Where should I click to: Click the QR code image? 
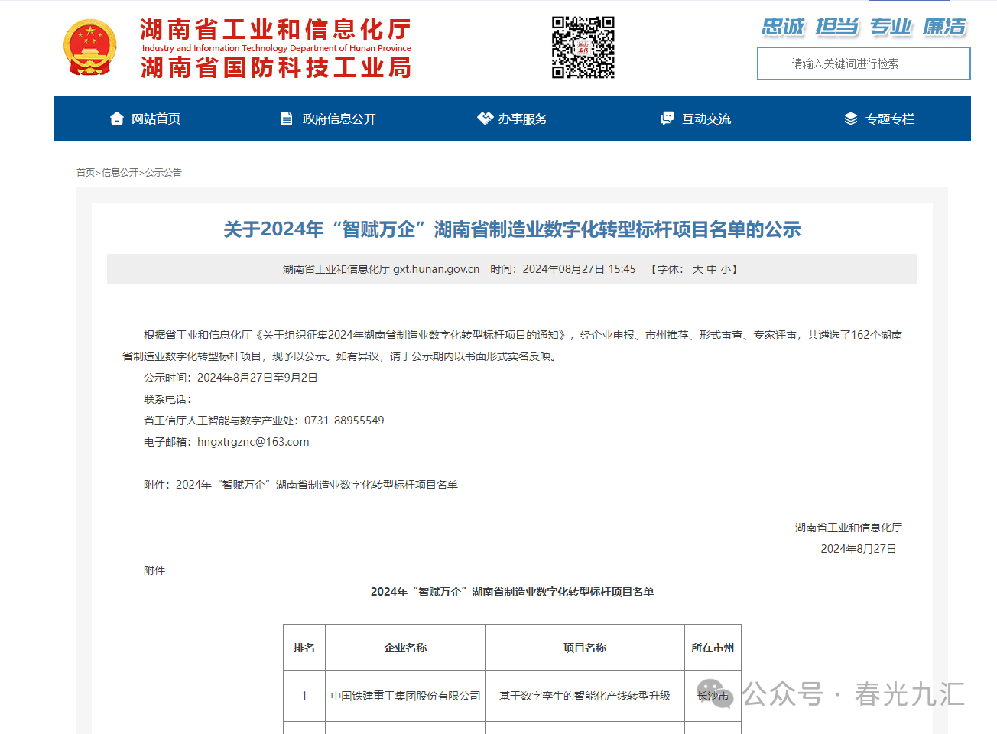tap(583, 47)
